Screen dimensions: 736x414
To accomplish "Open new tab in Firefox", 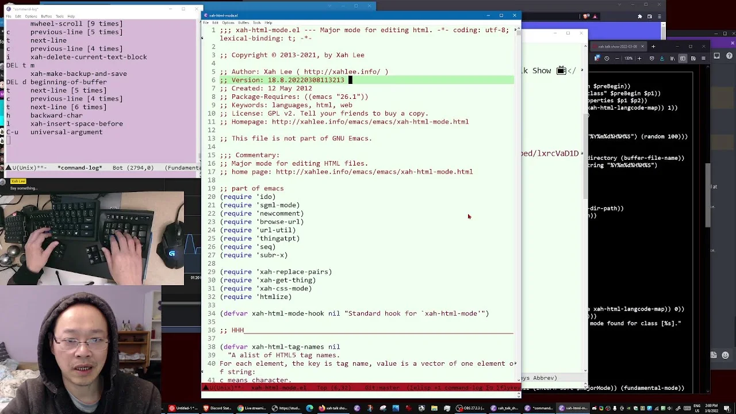I will point(653,47).
